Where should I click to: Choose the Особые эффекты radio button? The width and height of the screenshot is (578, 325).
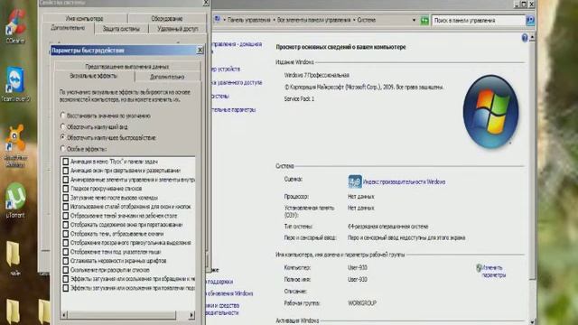coord(62,148)
